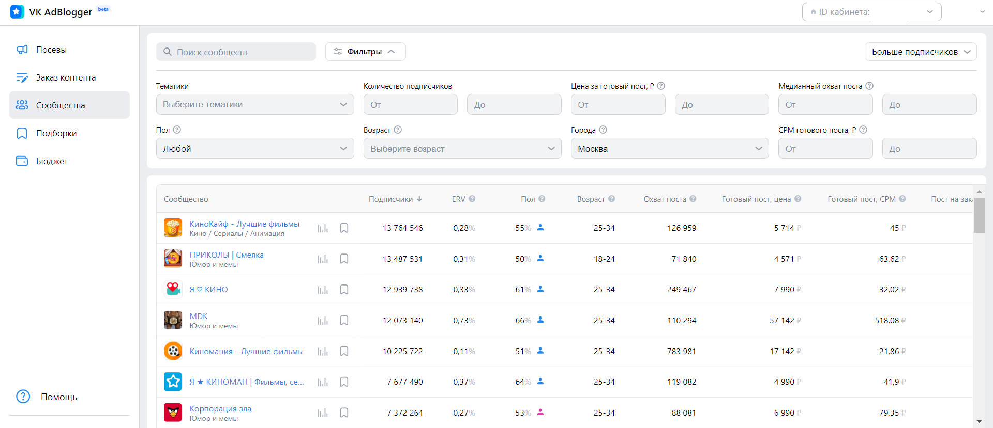Click help icon next to Возраст filter label
Screen dimensions: 993x428
click(x=398, y=130)
